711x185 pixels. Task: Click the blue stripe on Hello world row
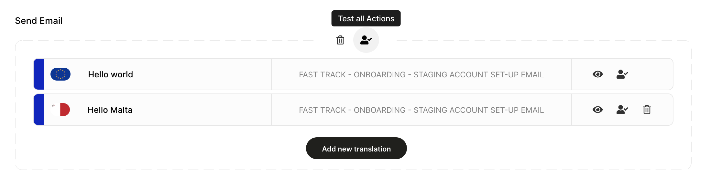tap(39, 74)
